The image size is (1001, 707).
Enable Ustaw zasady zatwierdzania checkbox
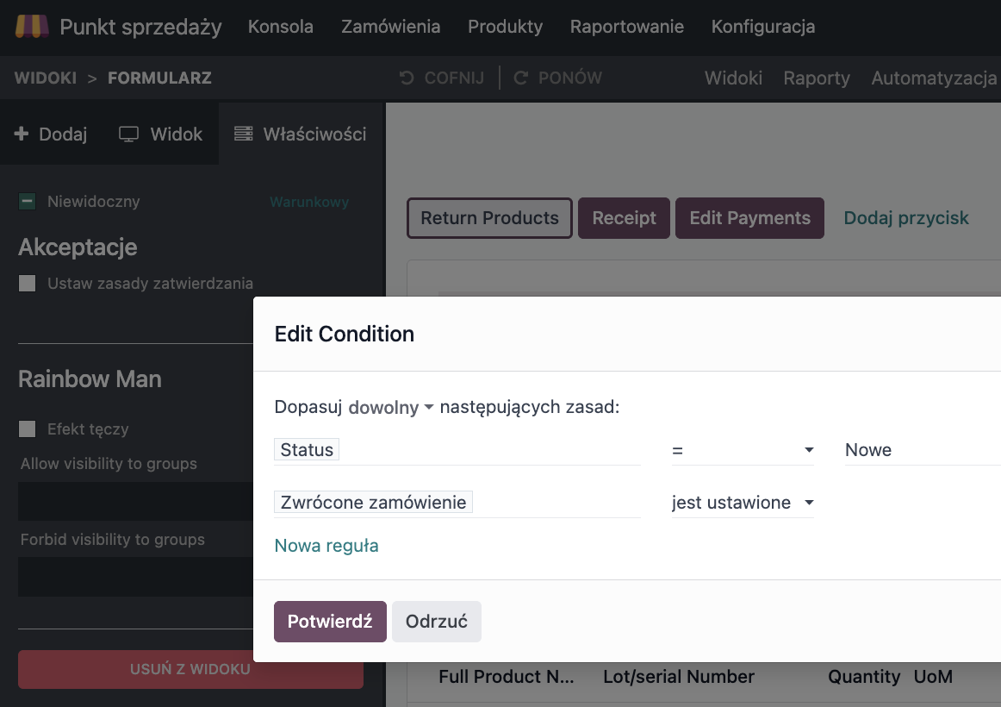(x=28, y=283)
